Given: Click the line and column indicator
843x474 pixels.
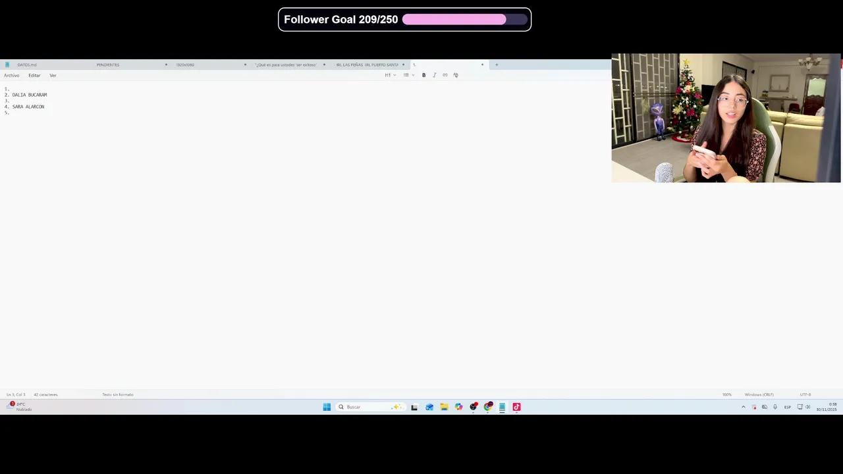Looking at the screenshot, I should [x=16, y=394].
